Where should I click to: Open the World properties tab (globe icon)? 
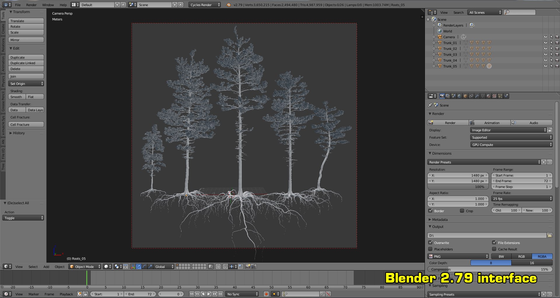[459, 96]
